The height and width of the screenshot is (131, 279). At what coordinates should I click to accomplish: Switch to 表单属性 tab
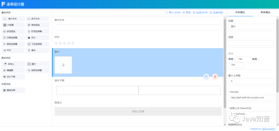point(265,12)
